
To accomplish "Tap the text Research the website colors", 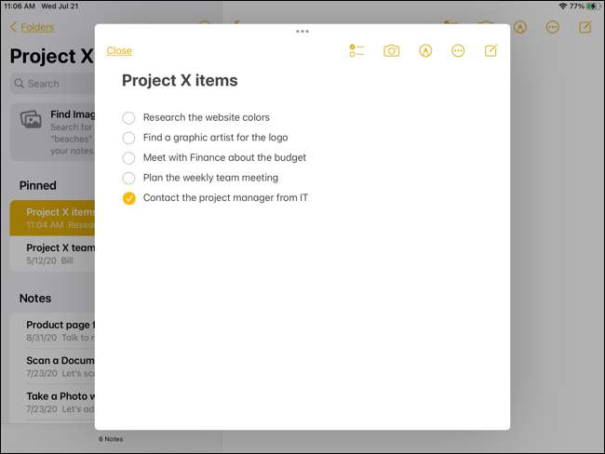I will pyautogui.click(x=207, y=117).
